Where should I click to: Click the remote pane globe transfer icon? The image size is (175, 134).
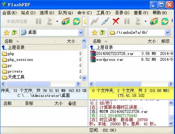coord(154,21)
